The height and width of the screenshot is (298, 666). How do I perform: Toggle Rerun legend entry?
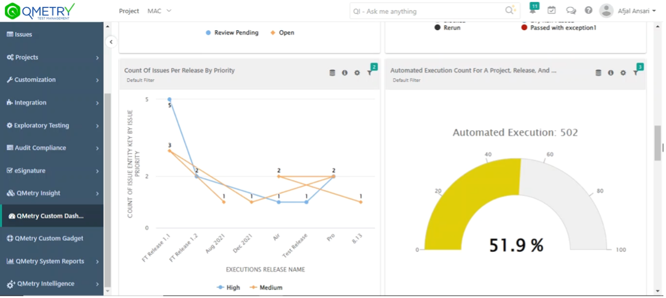[x=447, y=28]
